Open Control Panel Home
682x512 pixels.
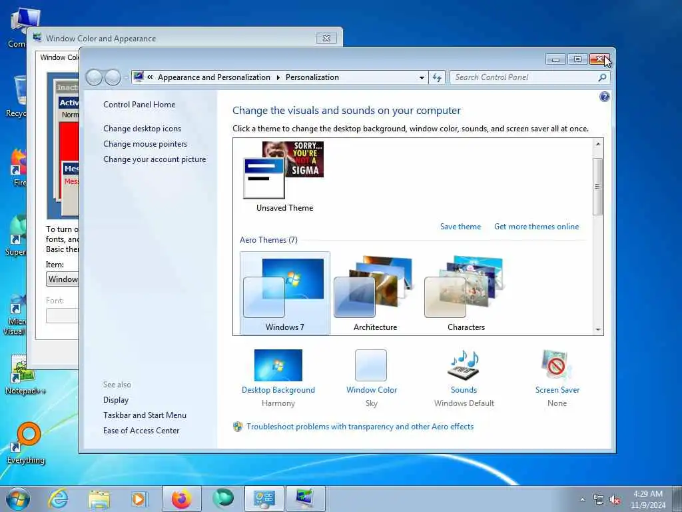139,105
